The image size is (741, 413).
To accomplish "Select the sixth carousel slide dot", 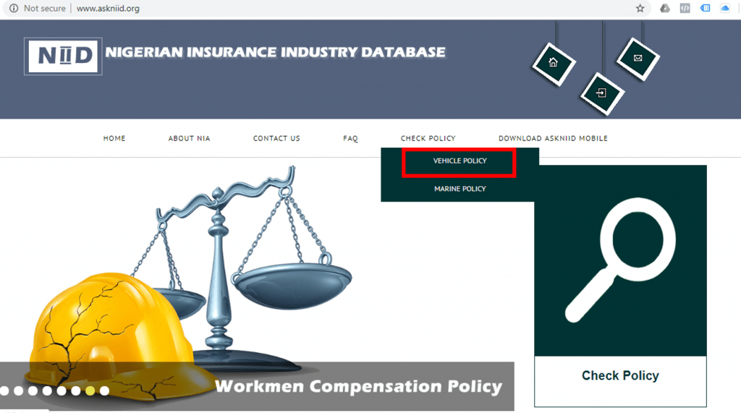I will 75,391.
